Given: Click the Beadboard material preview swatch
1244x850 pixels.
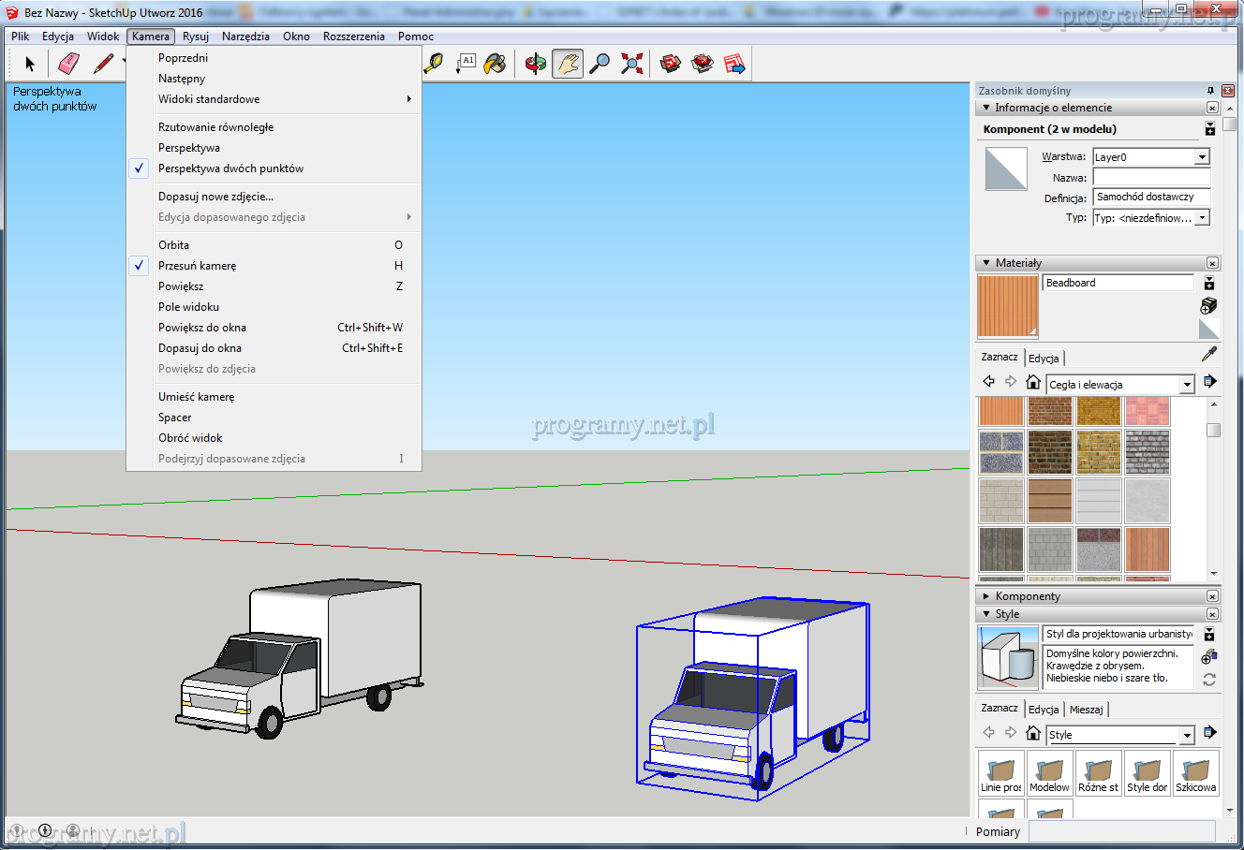Looking at the screenshot, I should tap(1008, 307).
